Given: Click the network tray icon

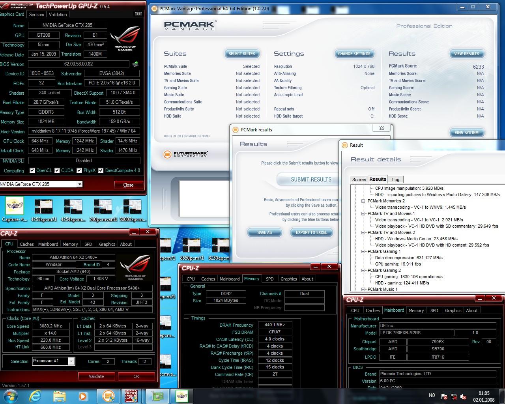Looking at the screenshot, I should pyautogui.click(x=454, y=396).
